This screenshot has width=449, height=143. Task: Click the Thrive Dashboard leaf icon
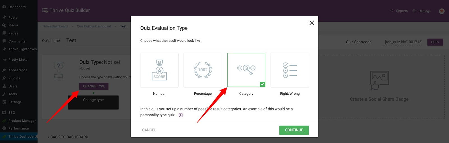pyautogui.click(x=4, y=137)
